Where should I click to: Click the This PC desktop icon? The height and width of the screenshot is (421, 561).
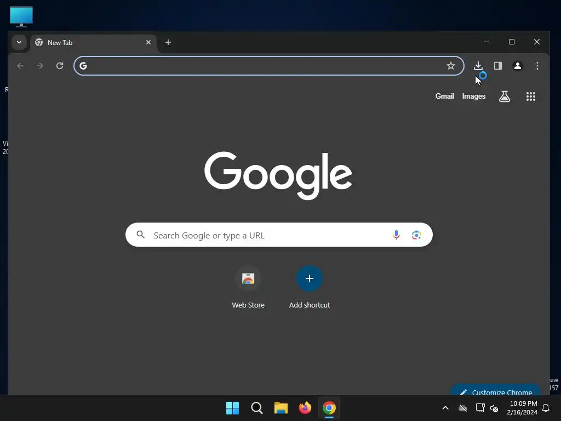[21, 16]
